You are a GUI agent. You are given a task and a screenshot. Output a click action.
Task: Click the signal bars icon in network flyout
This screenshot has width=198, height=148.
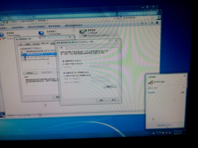click(150, 82)
